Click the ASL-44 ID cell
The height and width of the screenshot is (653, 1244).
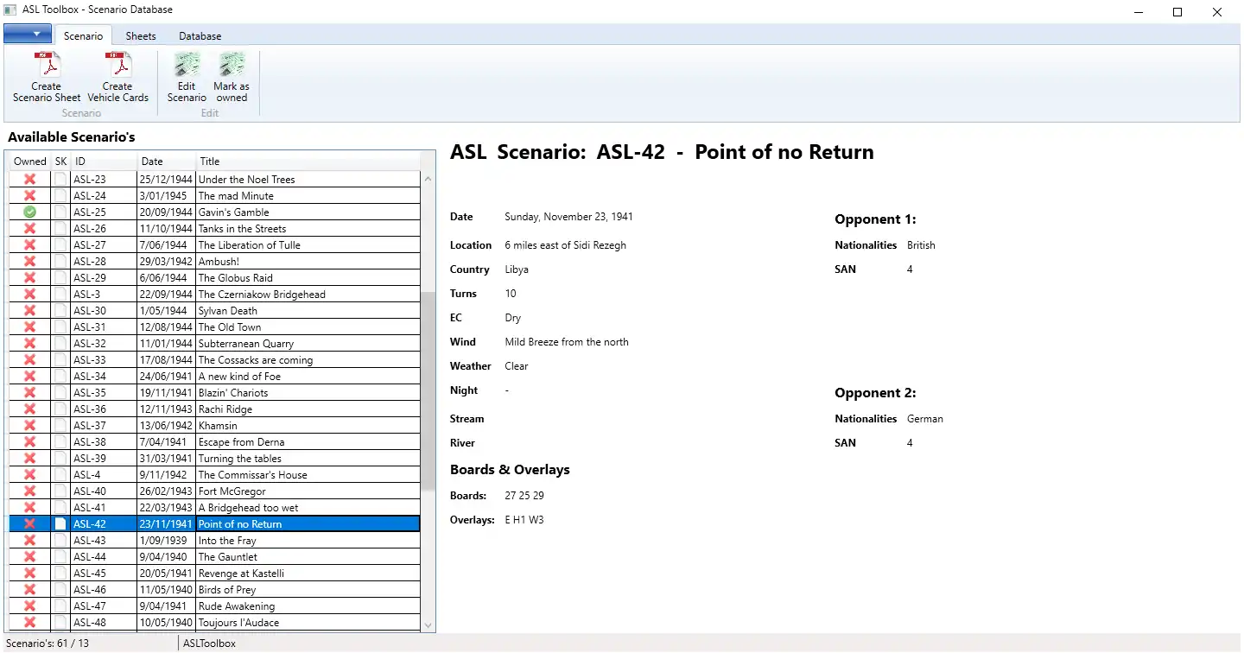point(104,557)
